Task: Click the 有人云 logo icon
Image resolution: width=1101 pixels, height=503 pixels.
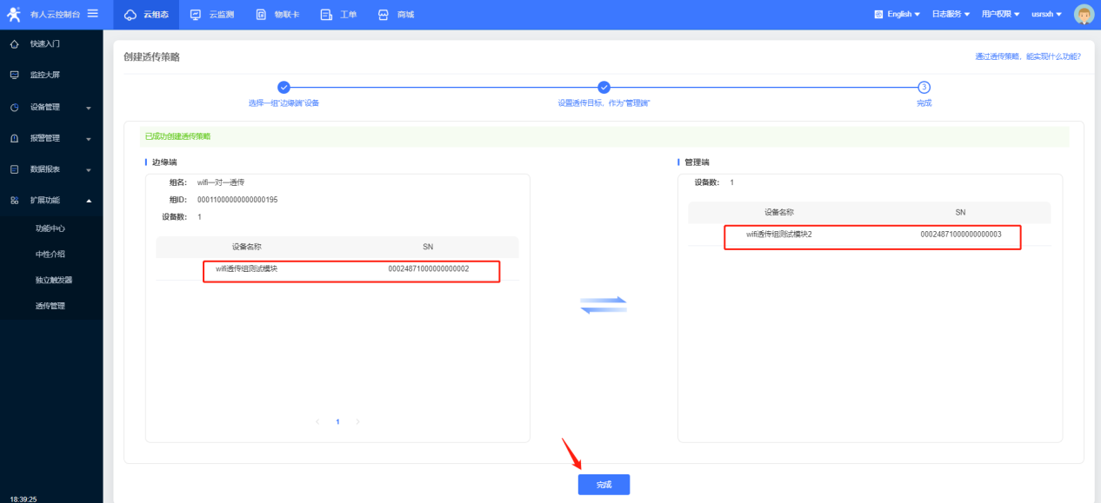Action: [x=14, y=14]
